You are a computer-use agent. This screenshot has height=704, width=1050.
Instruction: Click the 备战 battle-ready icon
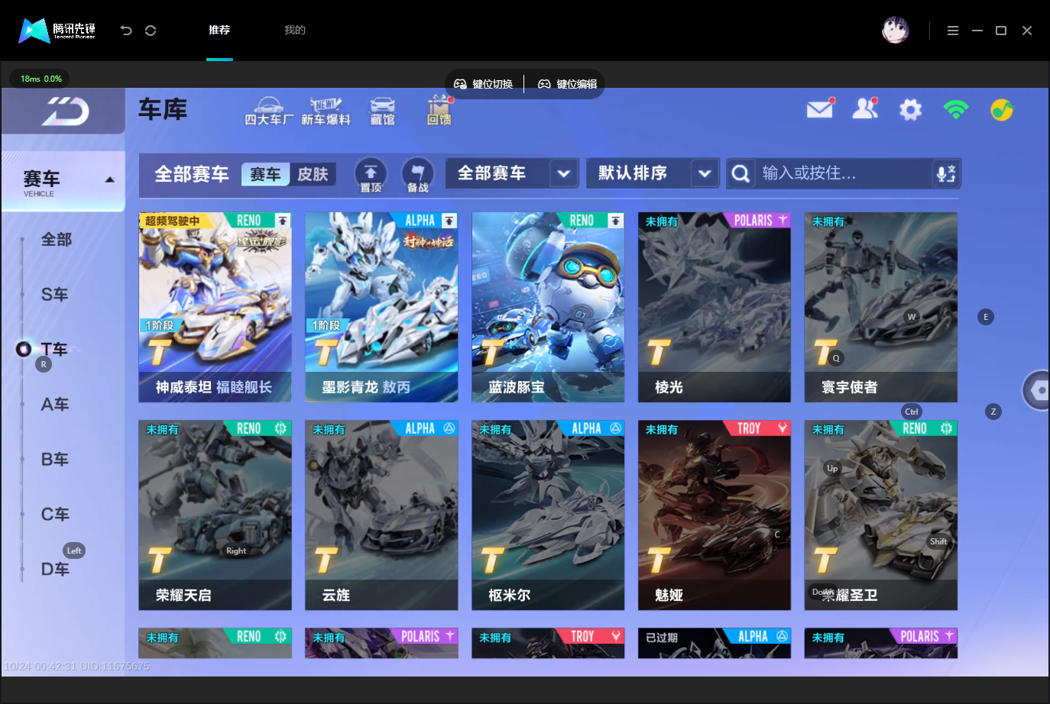tap(417, 175)
